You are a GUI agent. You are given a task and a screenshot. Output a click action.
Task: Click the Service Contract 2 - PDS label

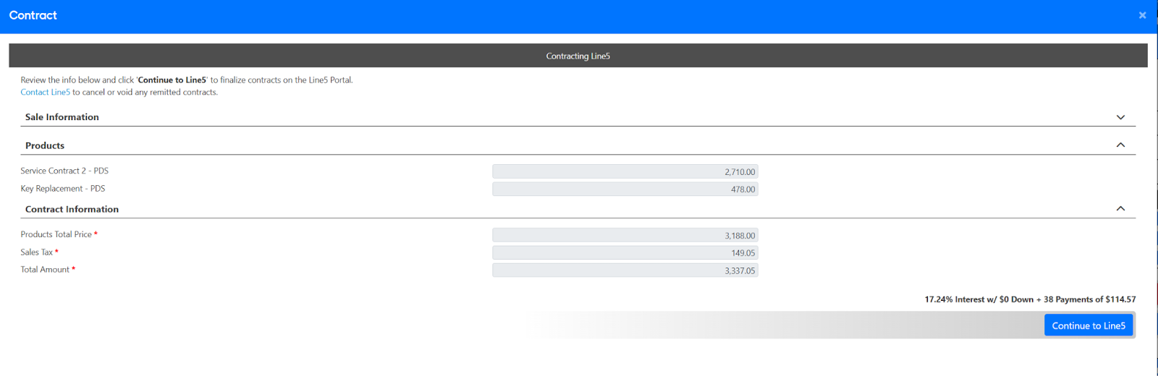click(x=64, y=171)
